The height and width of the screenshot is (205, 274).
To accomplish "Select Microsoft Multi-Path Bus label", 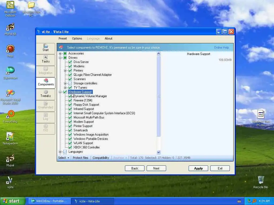I will point(89,117).
